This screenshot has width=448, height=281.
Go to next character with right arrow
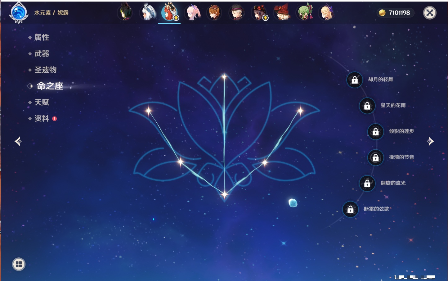tap(430, 141)
